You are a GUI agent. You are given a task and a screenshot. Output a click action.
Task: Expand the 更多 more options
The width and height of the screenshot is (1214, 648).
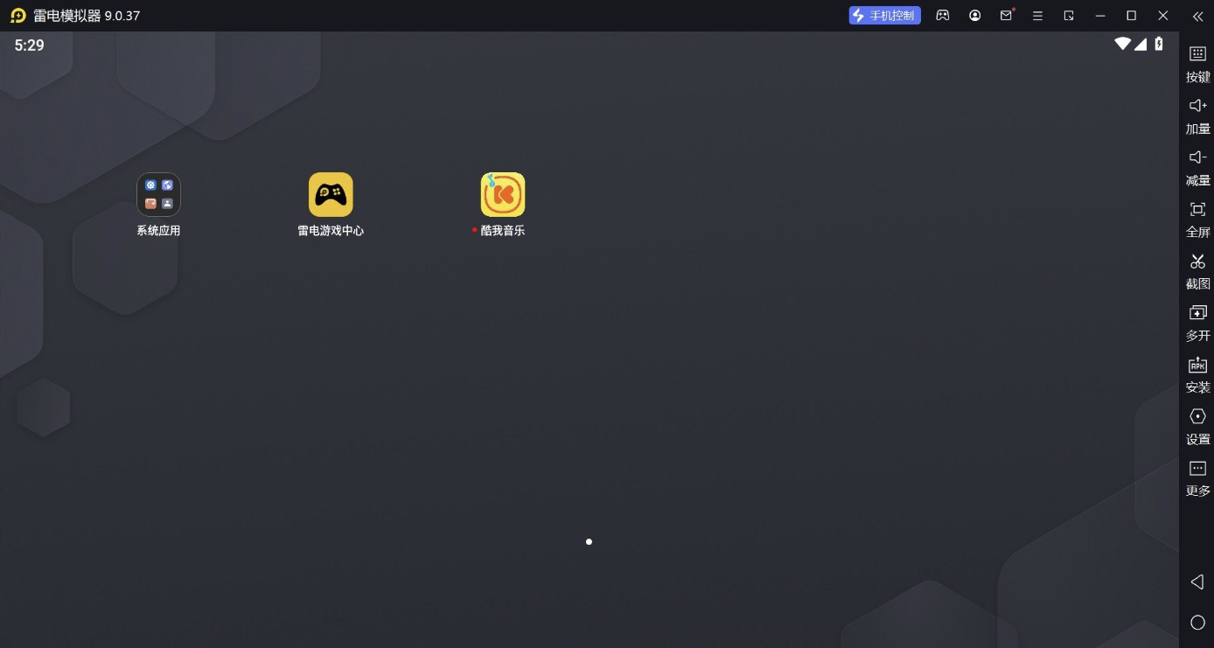[x=1197, y=477]
